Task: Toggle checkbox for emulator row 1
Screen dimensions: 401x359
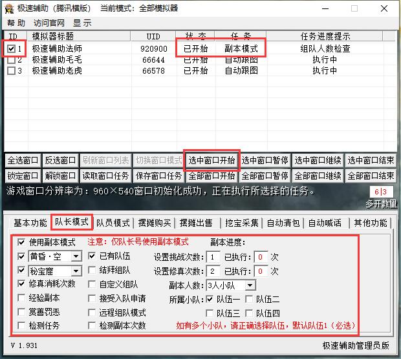Action: click(x=11, y=48)
